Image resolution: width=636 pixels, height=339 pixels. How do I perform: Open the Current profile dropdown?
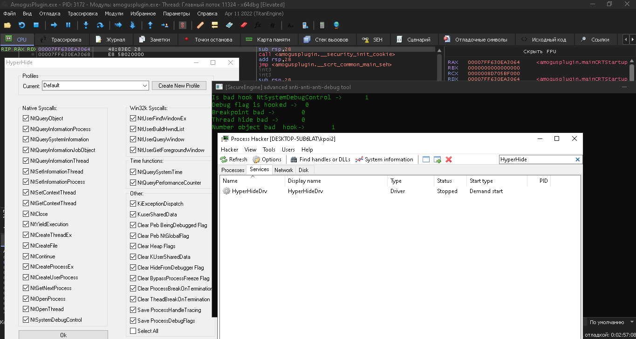[x=95, y=86]
